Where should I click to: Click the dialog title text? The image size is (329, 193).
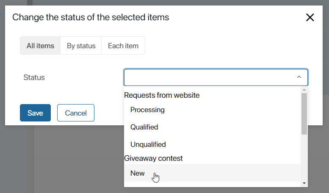(91, 17)
